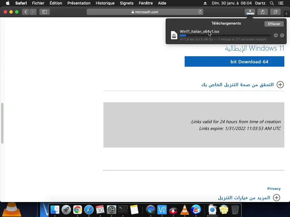
Task: Click the date and time in menu bar
Action: point(232,3)
